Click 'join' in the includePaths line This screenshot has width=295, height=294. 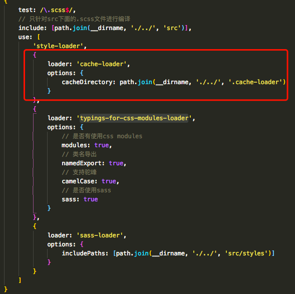coord(141,253)
